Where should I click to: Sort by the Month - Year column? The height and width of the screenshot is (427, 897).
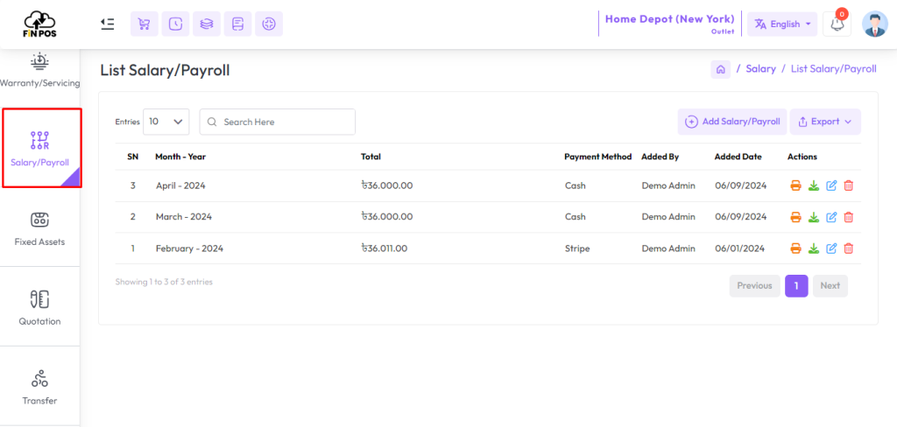tap(180, 157)
